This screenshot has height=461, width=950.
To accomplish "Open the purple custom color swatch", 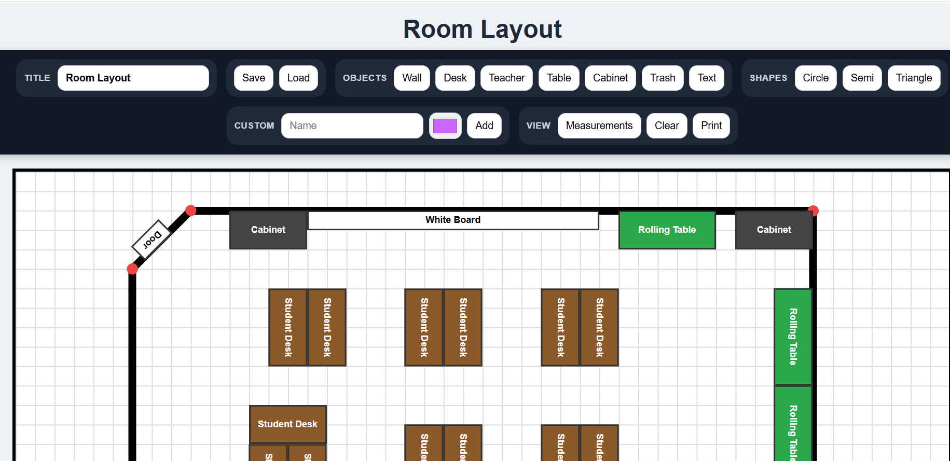I will (x=445, y=125).
